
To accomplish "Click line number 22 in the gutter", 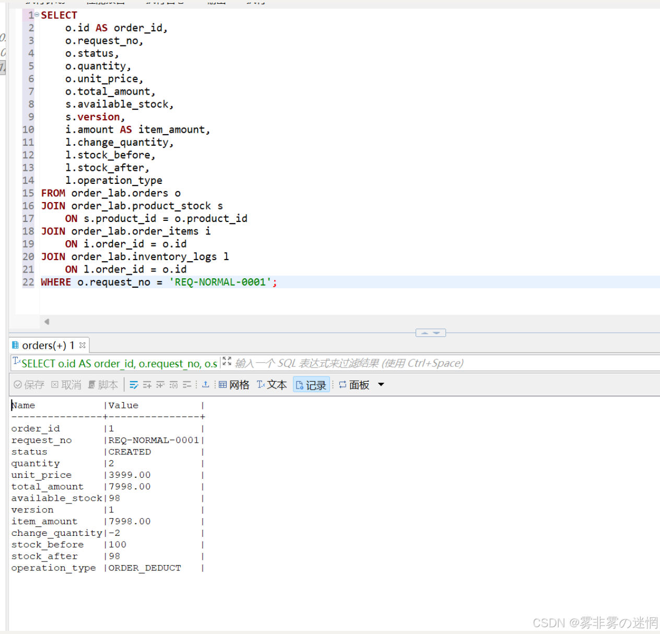I will [28, 282].
